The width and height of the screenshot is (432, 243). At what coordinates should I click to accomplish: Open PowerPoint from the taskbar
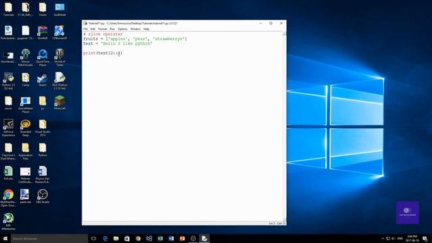(x=182, y=238)
